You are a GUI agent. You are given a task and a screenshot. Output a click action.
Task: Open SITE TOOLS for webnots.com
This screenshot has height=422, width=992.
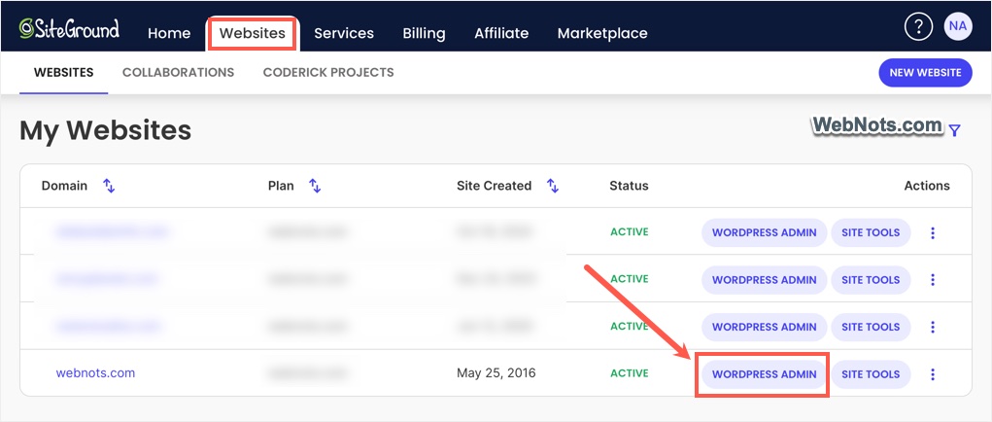coord(871,374)
